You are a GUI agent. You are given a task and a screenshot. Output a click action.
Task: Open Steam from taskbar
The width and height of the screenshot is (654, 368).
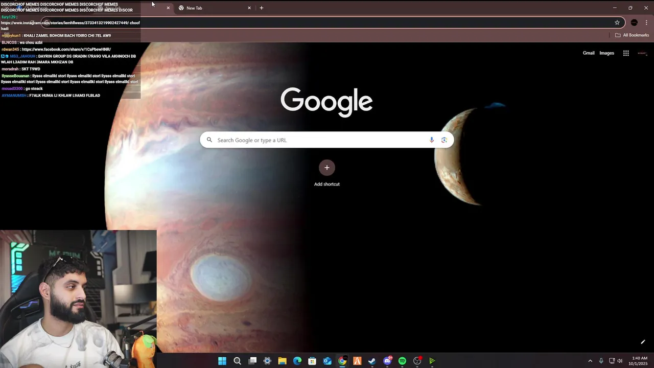click(x=372, y=361)
